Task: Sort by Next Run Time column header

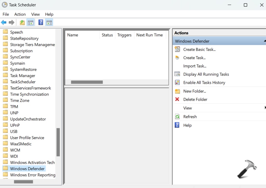Action: (150, 35)
